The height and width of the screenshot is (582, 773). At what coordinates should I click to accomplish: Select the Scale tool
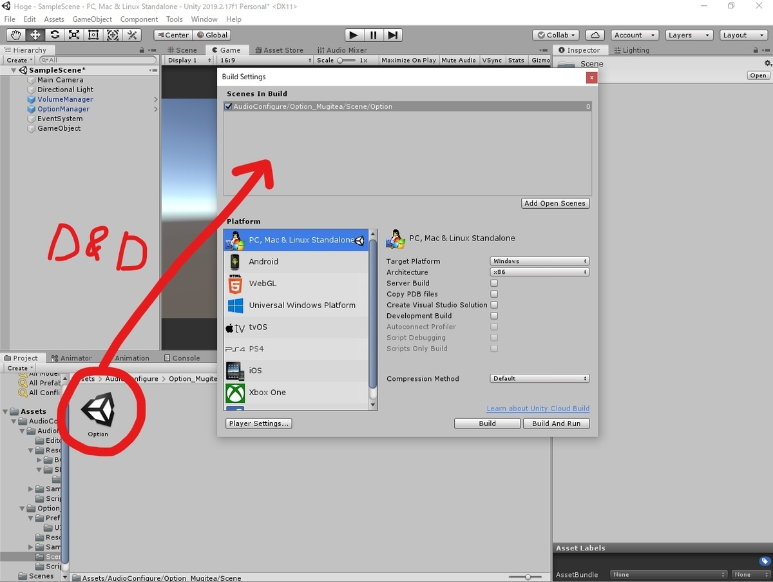74,35
